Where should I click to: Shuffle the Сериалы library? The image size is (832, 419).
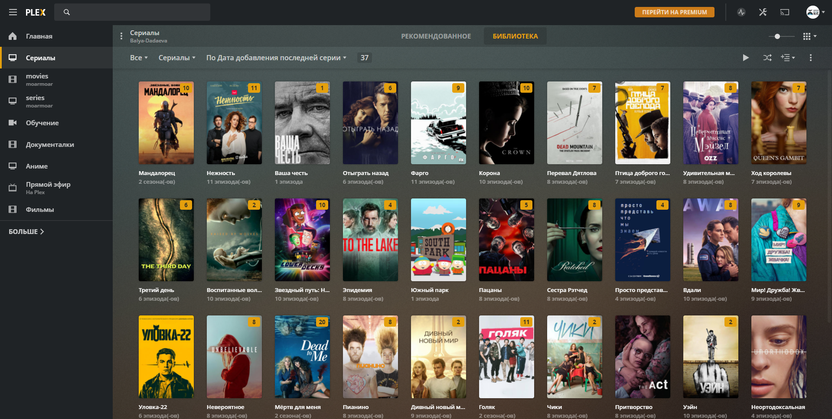pos(767,58)
